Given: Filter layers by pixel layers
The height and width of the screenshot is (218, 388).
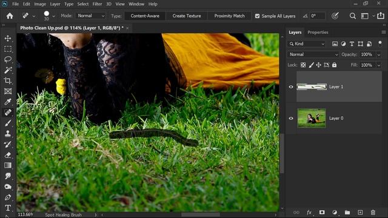Looking at the screenshot, I should pyautogui.click(x=335, y=44).
